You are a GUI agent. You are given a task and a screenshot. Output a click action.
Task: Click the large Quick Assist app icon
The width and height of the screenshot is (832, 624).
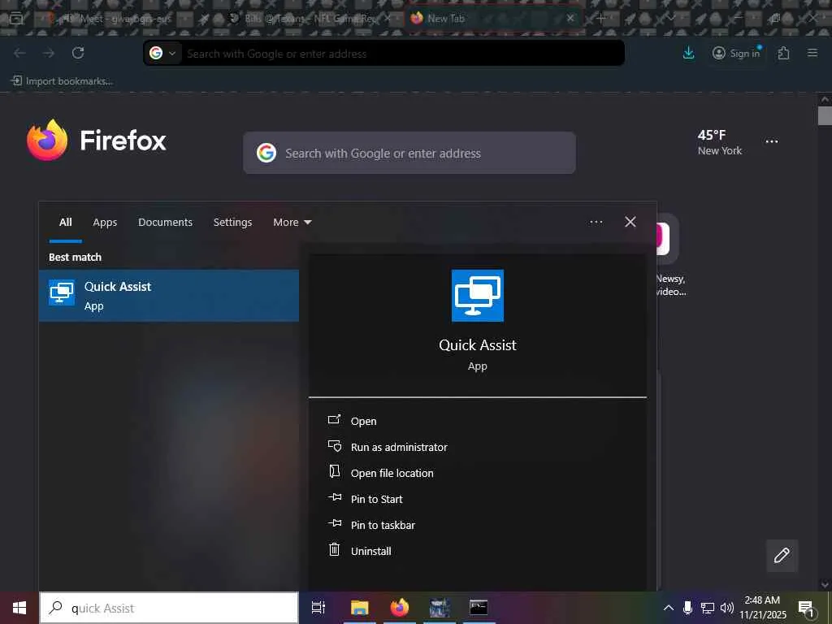click(x=477, y=296)
